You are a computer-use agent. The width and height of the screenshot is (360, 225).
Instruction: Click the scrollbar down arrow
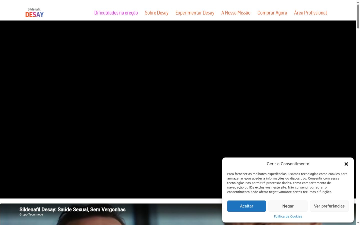click(358, 223)
